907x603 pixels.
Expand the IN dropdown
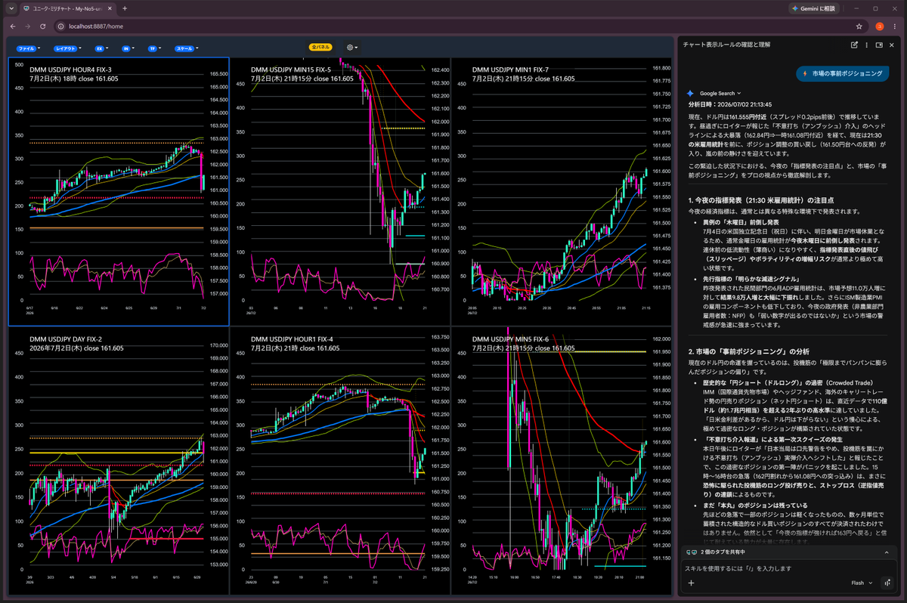pyautogui.click(x=128, y=48)
